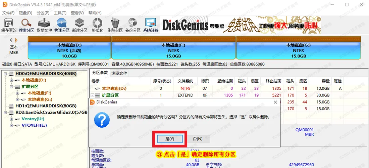Open the 帮助(H) menu
The image size is (369, 168).
(x=95, y=13)
